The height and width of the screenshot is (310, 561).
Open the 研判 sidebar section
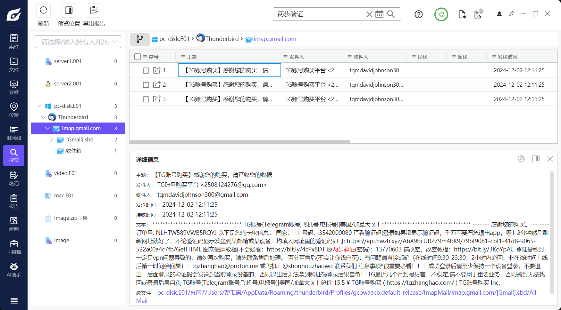click(x=14, y=224)
